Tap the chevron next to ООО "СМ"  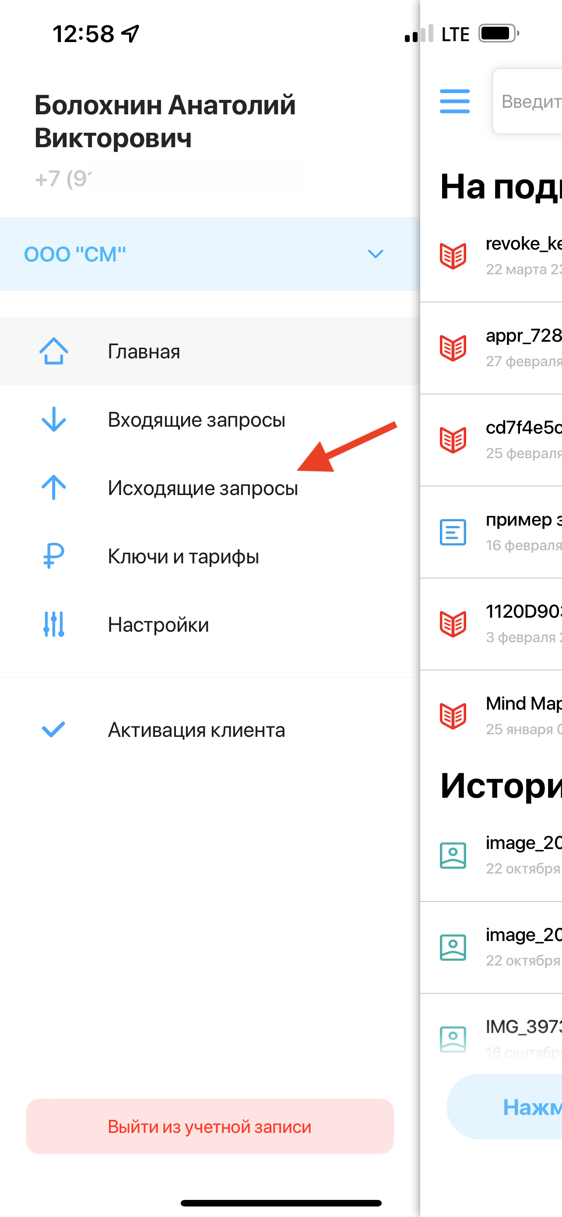click(376, 254)
